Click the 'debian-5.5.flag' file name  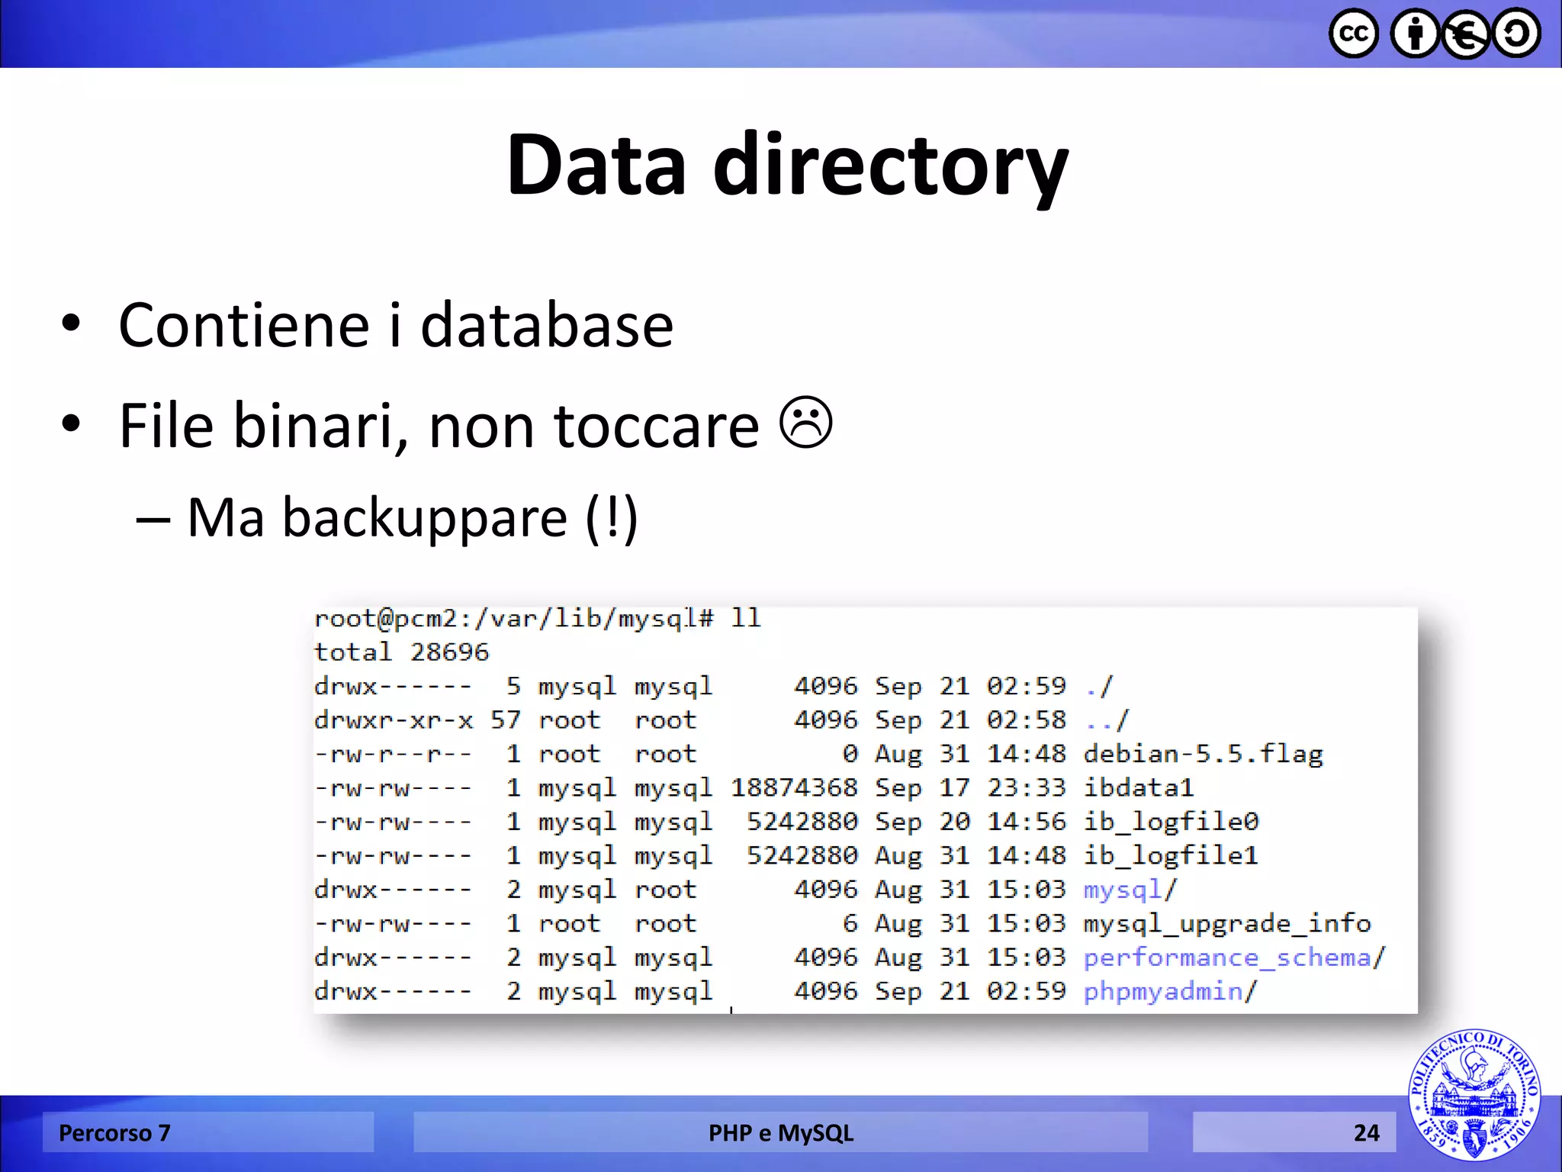(x=1204, y=754)
